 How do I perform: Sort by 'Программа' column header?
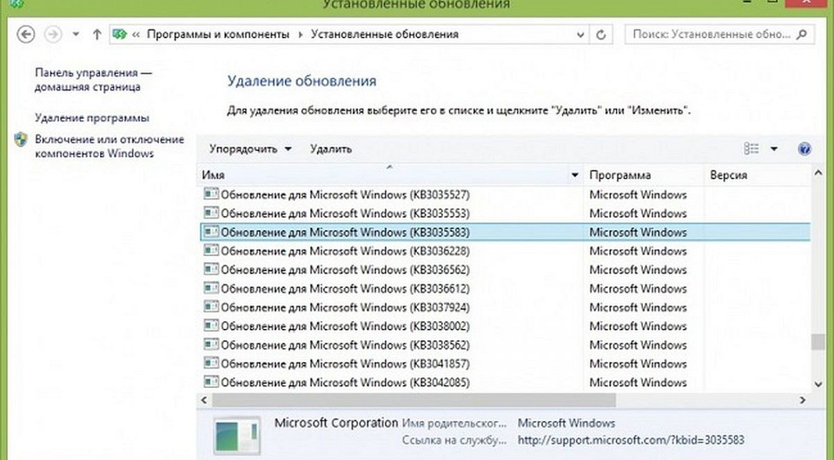644,174
